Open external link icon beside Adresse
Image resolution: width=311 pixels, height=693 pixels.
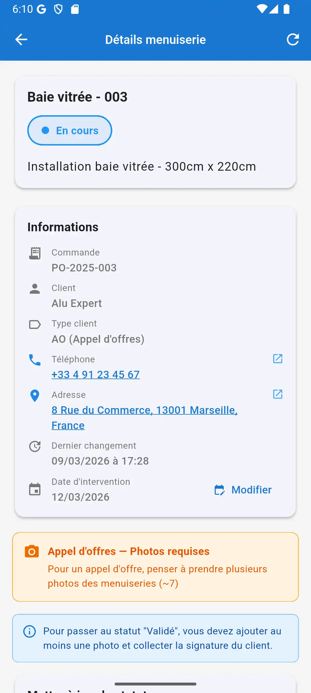[278, 394]
